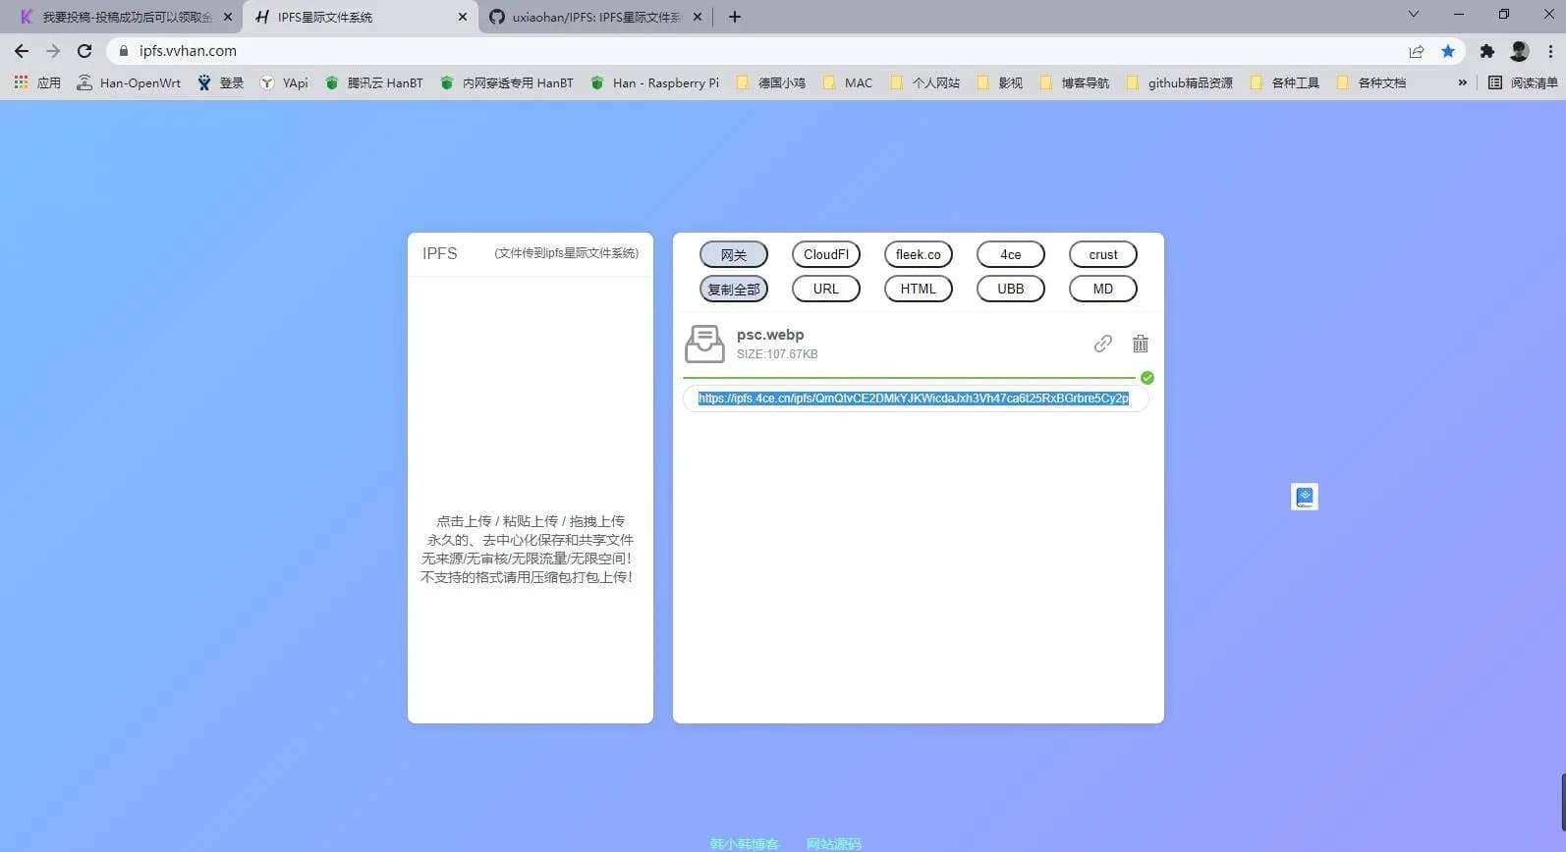Click the generated IPFS URL field
1566x852 pixels.
coord(914,399)
